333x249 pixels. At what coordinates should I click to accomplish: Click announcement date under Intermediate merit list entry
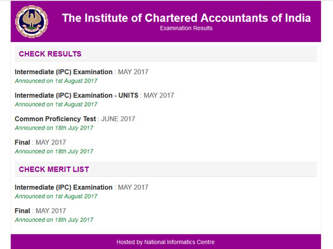point(56,196)
